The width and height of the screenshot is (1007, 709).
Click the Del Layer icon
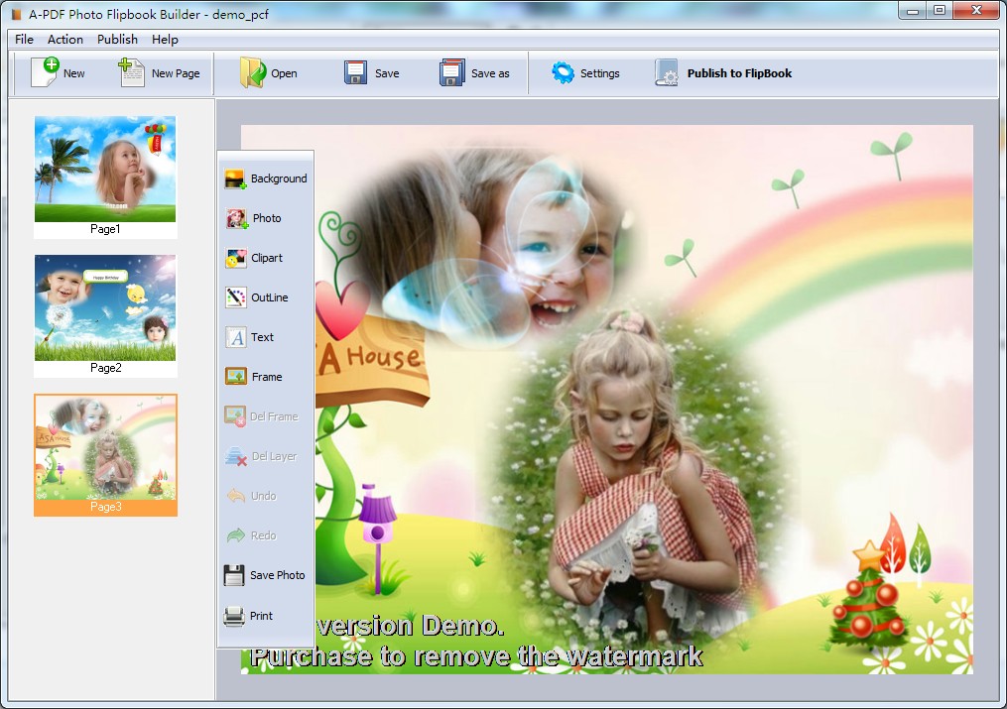[236, 456]
